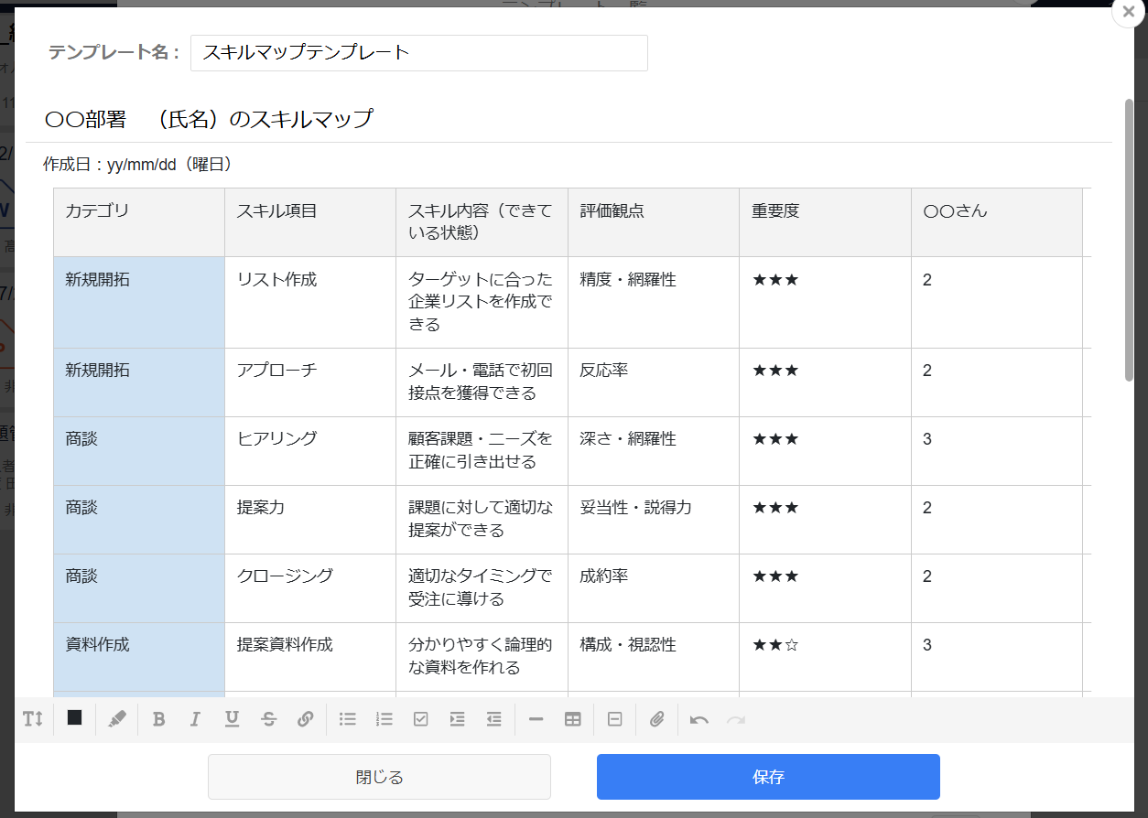Insert a bulleted list

click(x=348, y=719)
